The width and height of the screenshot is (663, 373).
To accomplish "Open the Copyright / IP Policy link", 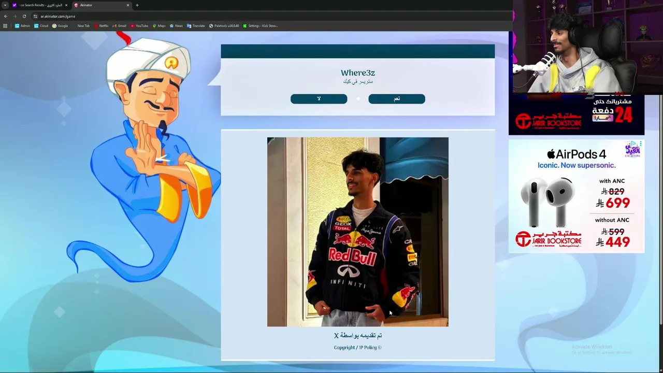I will [x=357, y=348].
